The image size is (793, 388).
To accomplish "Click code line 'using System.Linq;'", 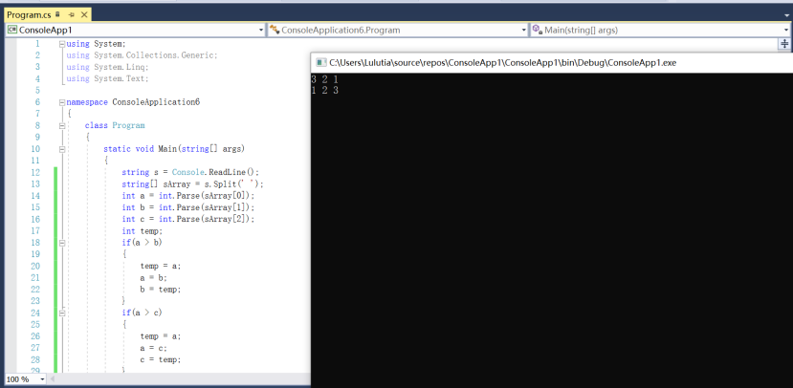I will click(107, 67).
